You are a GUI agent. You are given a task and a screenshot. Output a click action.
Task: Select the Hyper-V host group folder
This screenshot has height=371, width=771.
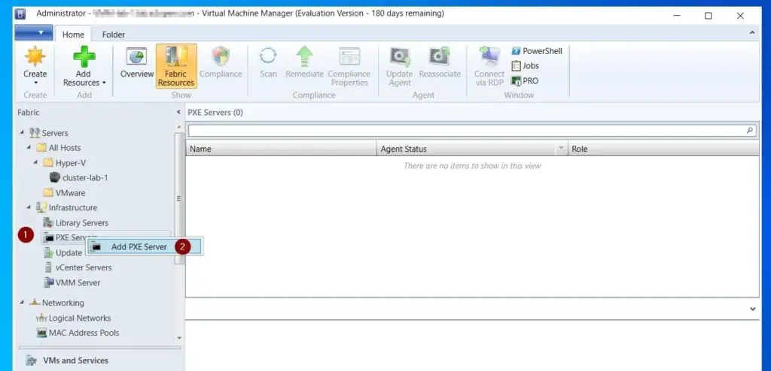coord(65,163)
